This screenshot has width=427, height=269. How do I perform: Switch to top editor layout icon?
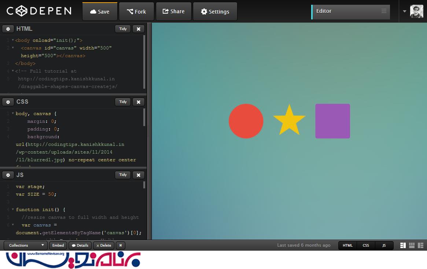pyautogui.click(x=412, y=246)
